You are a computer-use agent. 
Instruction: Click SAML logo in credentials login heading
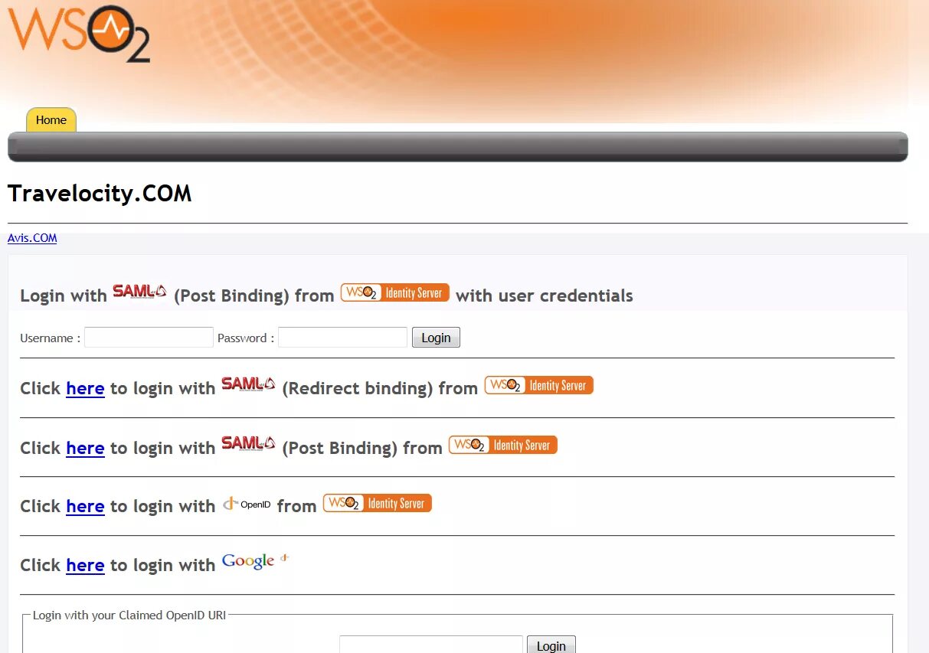click(x=140, y=292)
